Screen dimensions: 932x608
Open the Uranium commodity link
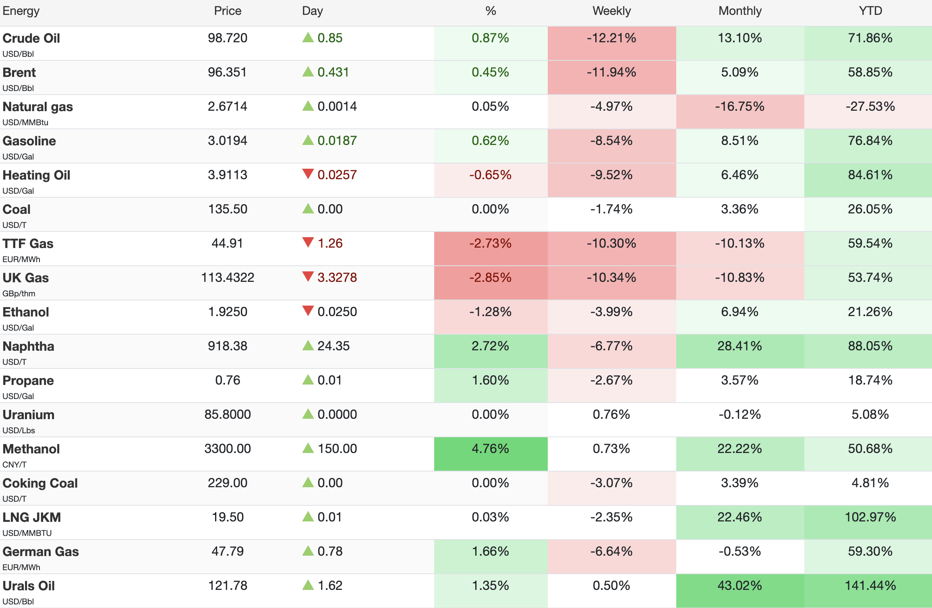point(29,415)
